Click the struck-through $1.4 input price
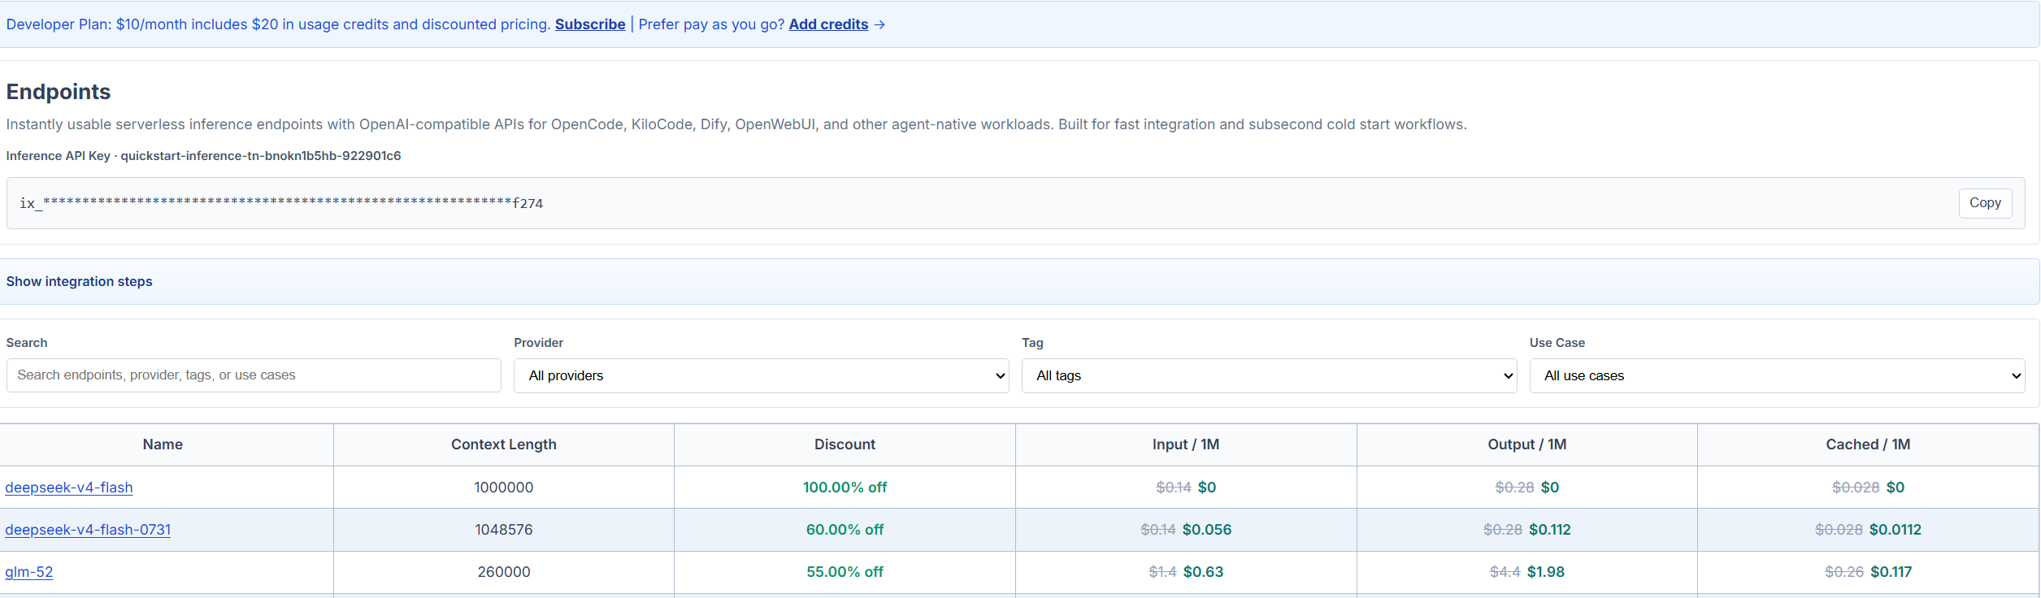The height and width of the screenshot is (598, 2041). (1163, 572)
